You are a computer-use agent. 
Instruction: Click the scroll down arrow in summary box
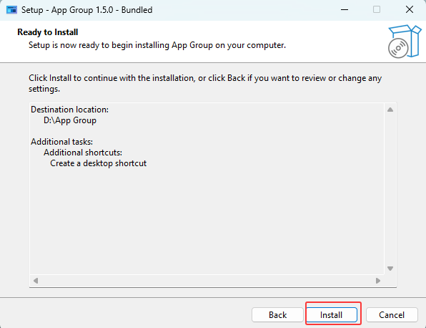[x=390, y=269]
